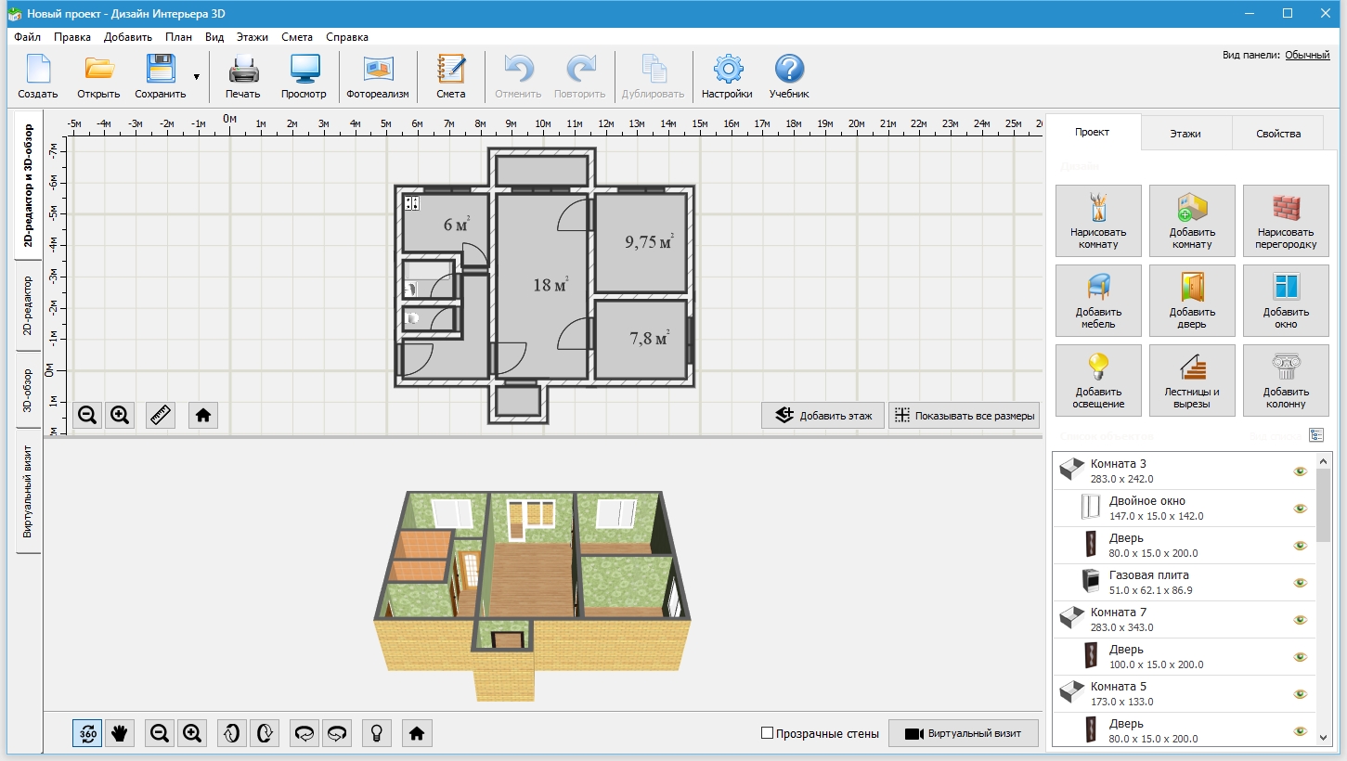Print plan using Печать icon
Viewport: 1347px width, 761px height.
point(243,76)
